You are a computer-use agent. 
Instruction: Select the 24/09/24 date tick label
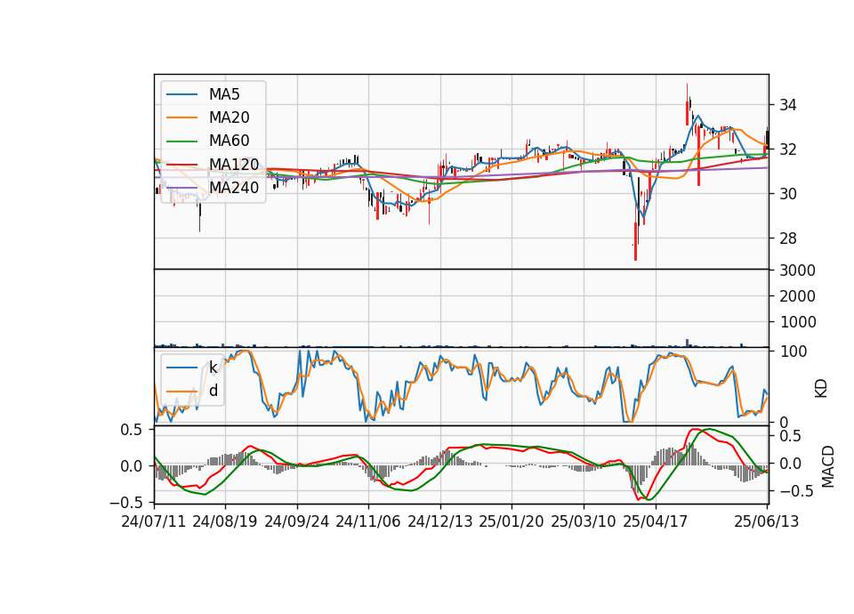[297, 522]
